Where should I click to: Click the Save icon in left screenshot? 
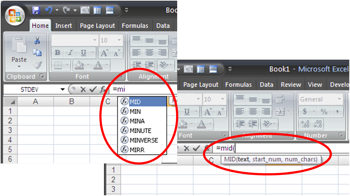(36, 10)
